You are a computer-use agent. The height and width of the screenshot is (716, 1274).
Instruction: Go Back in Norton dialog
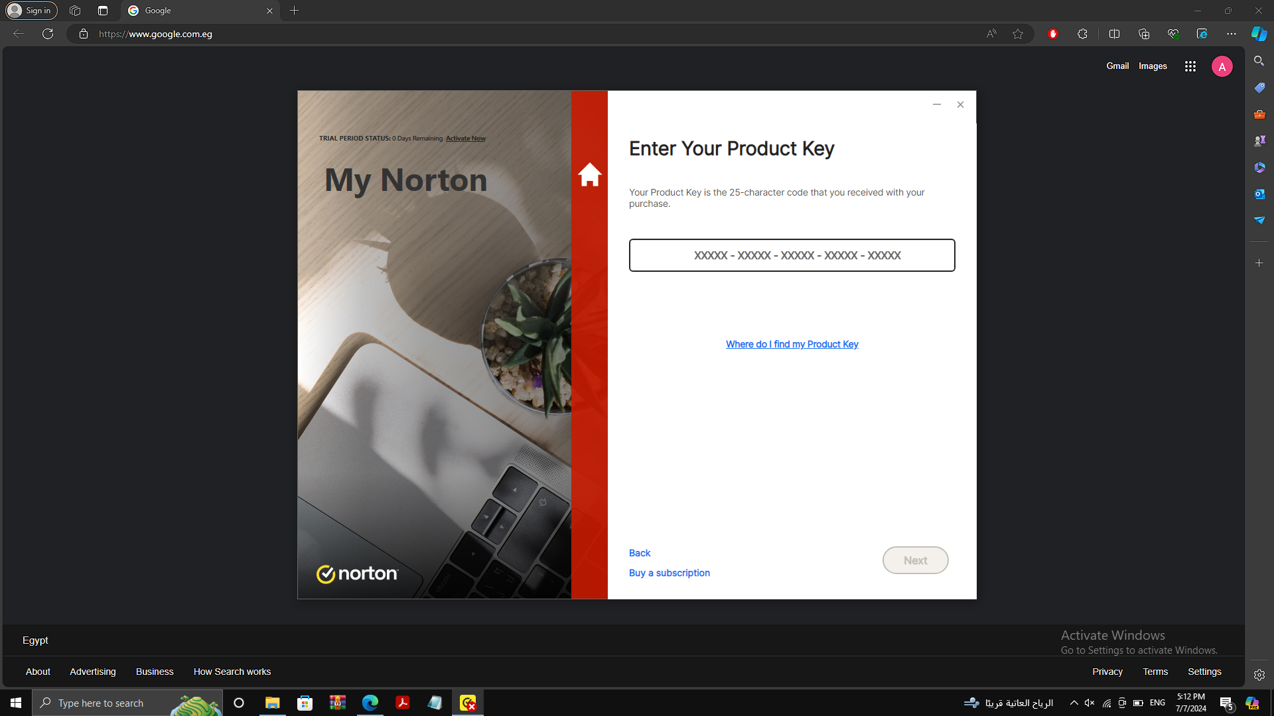click(x=640, y=553)
